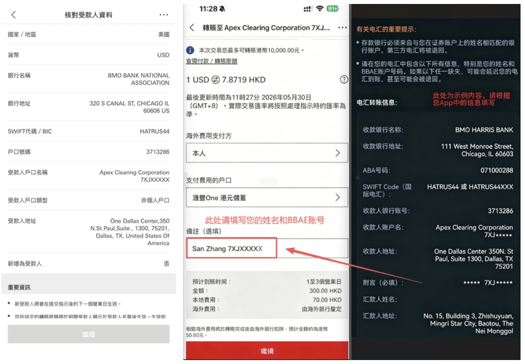This screenshot has height=364, width=525.
Task: Select bank name BMO BANK NATIONAL ASSOCIATION
Action: point(138,79)
